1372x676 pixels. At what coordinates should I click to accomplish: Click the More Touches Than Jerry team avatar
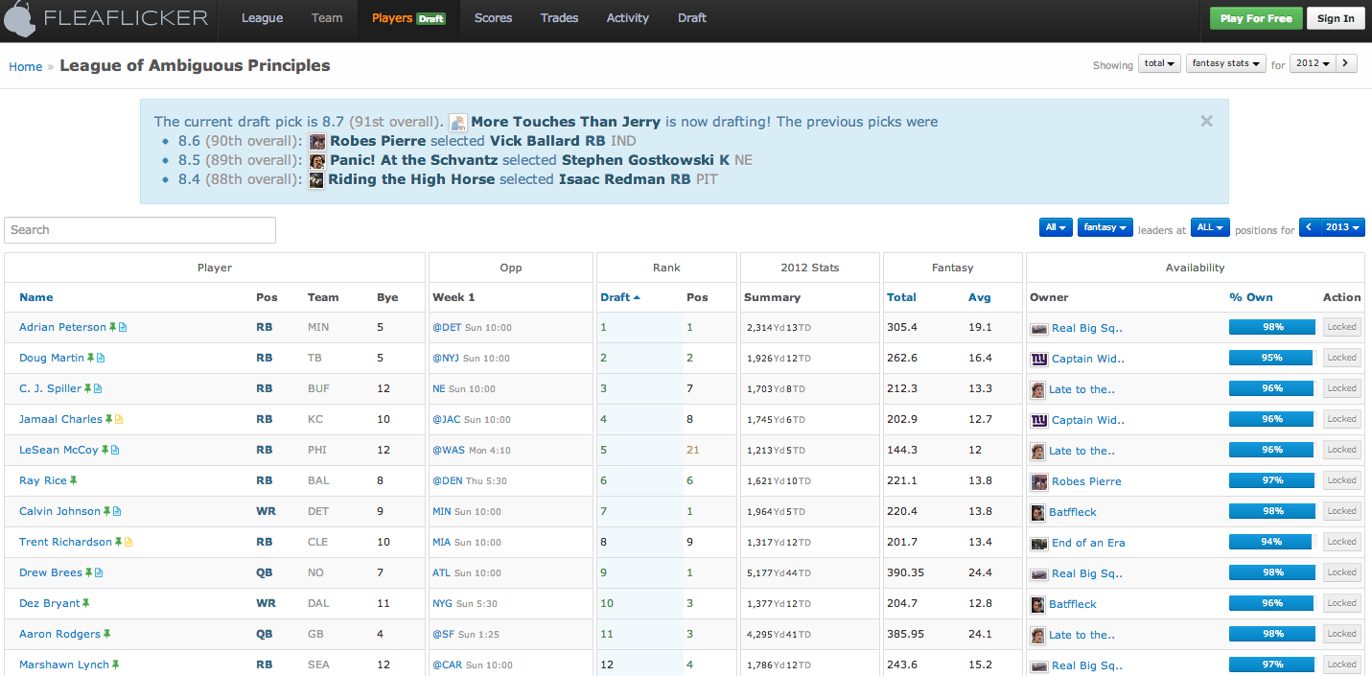(x=458, y=122)
